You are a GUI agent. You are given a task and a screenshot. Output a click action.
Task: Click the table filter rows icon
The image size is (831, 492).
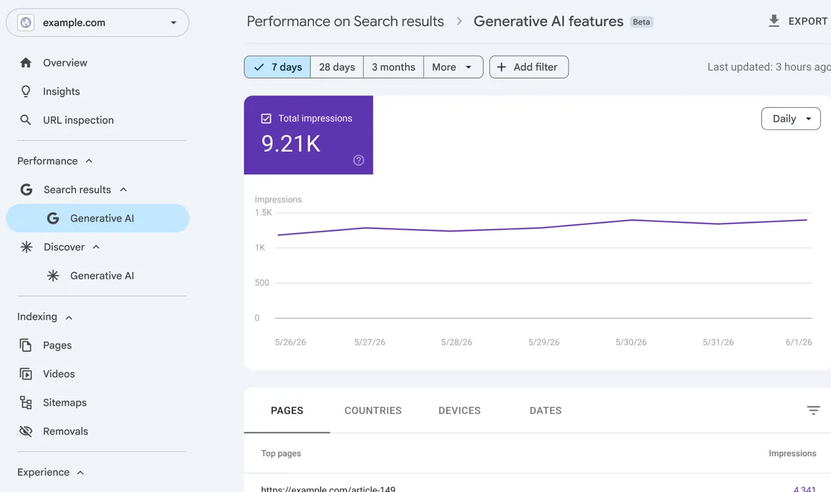click(x=814, y=410)
